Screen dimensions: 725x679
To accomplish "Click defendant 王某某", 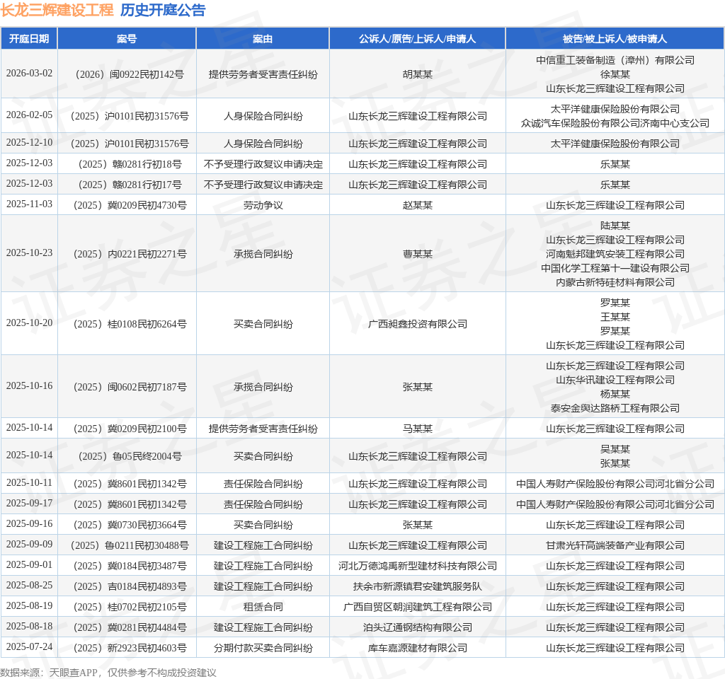I will pos(615,317).
